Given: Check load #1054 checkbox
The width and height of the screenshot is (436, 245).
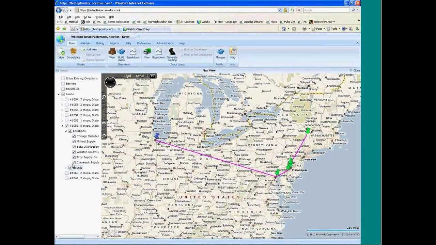Looking at the screenshot, I should (x=67, y=99).
